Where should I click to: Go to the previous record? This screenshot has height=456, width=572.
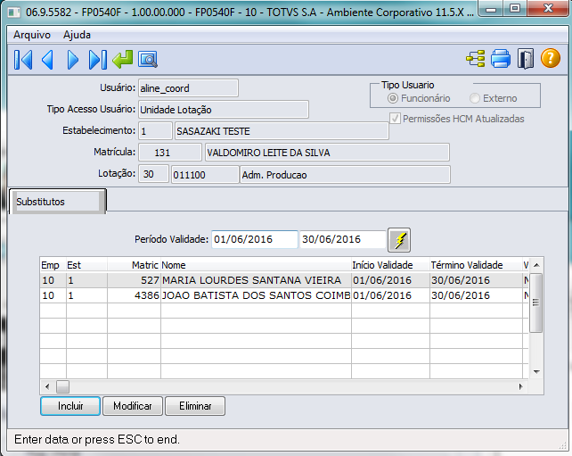coord(48,60)
